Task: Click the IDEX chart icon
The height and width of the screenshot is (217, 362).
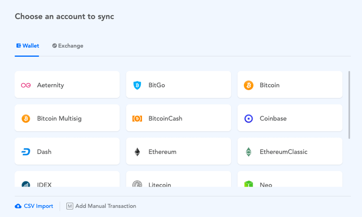Action: pyautogui.click(x=26, y=184)
